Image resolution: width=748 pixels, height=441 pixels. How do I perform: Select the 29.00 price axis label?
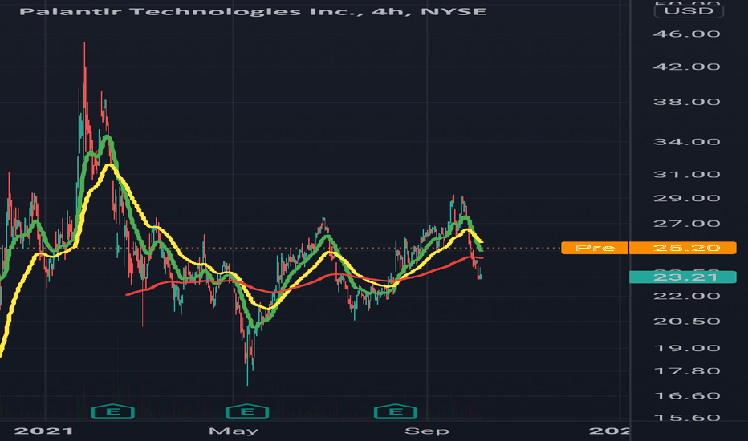point(686,198)
